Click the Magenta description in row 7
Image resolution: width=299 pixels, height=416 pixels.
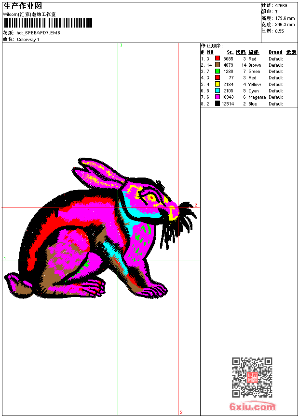pyautogui.click(x=257, y=97)
